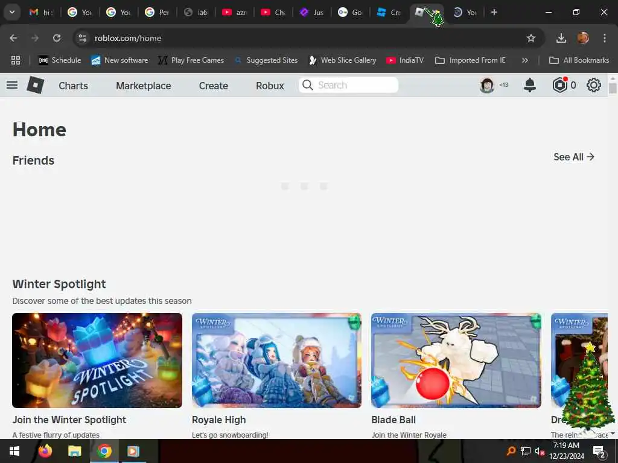This screenshot has height=463, width=618.
Task: View site information icon in address bar
Action: click(x=82, y=38)
